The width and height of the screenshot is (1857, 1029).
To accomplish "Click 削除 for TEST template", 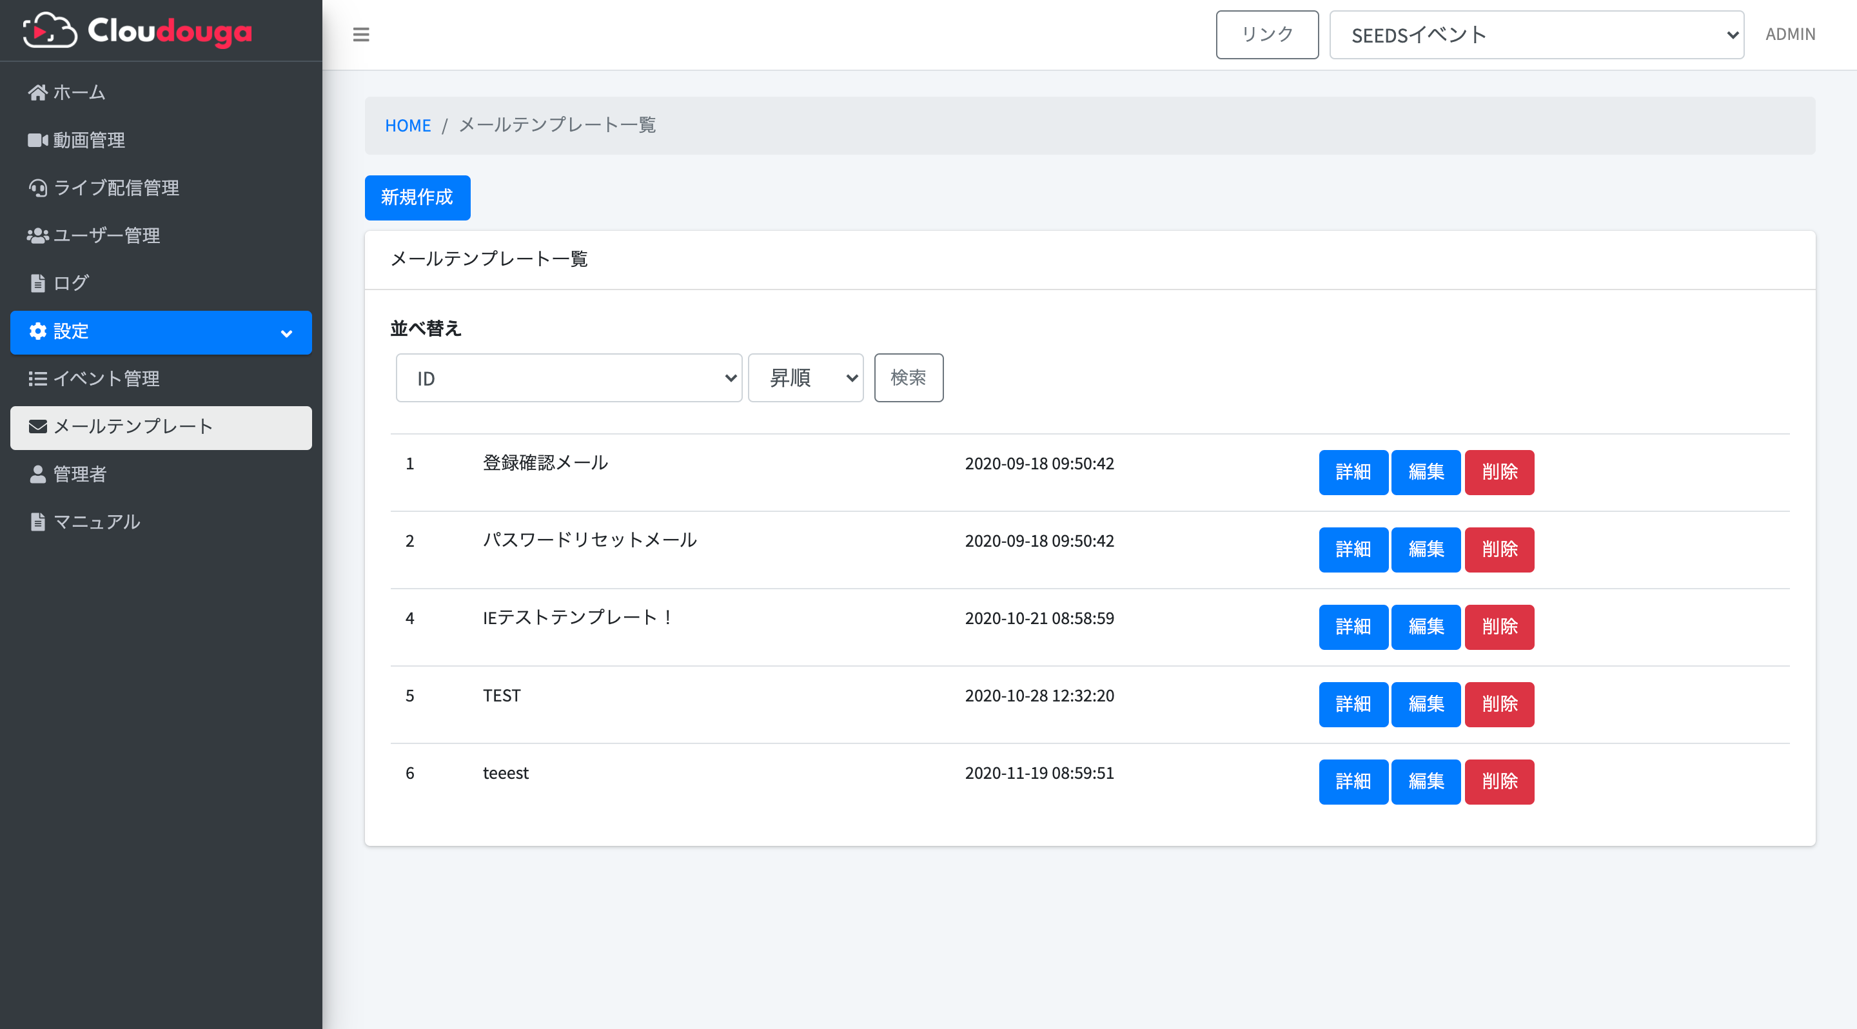I will [1499, 705].
